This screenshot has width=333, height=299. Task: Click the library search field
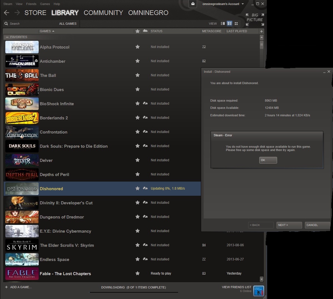pyautogui.click(x=31, y=24)
